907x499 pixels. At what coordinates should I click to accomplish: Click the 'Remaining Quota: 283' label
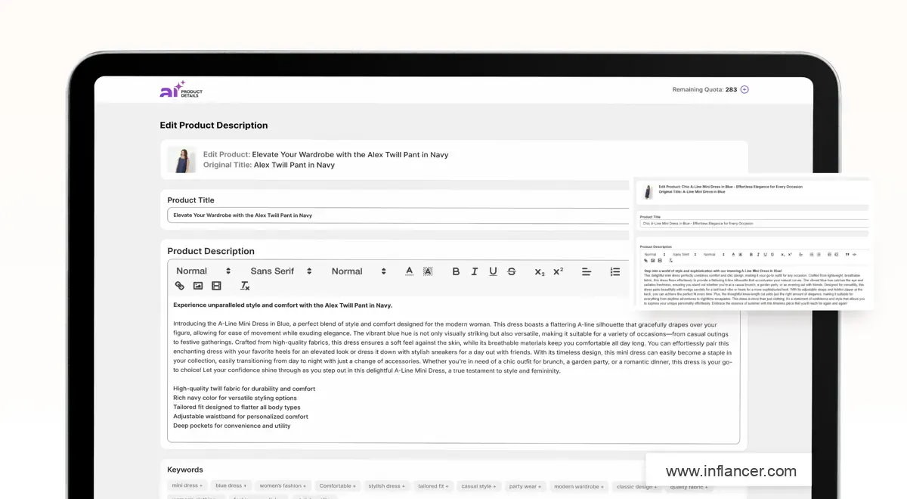tap(704, 89)
